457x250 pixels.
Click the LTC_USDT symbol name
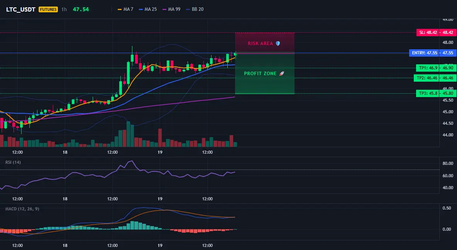point(21,9)
